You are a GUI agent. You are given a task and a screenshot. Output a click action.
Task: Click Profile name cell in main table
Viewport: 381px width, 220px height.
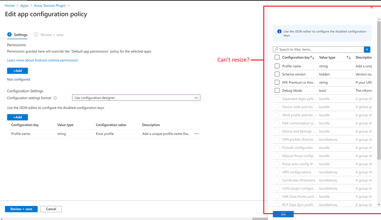[x=21, y=134]
